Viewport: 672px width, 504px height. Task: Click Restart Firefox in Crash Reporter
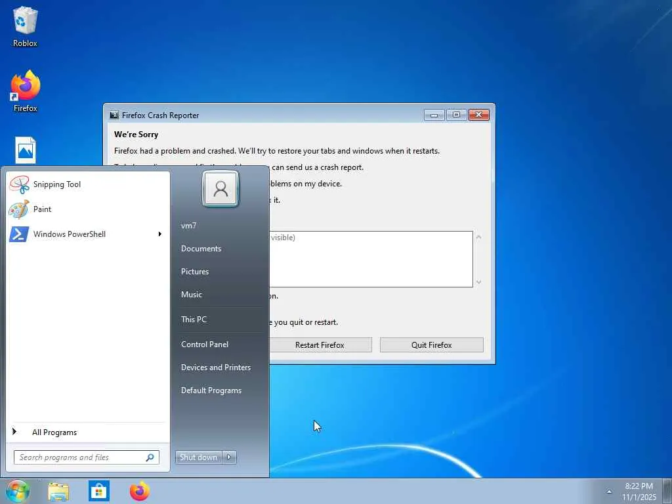pyautogui.click(x=320, y=345)
